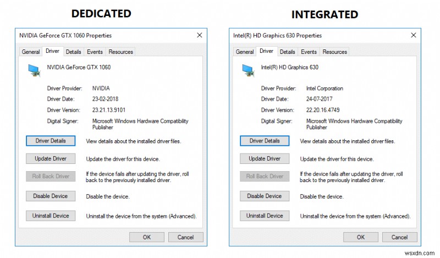The width and height of the screenshot is (440, 258).
Task: Show the Resources tab in the NVIDIA window
Action: pos(120,52)
